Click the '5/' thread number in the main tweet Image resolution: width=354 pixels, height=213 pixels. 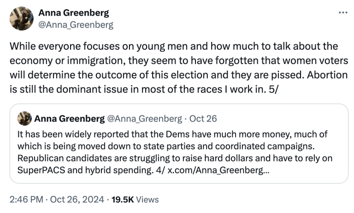[x=274, y=89]
